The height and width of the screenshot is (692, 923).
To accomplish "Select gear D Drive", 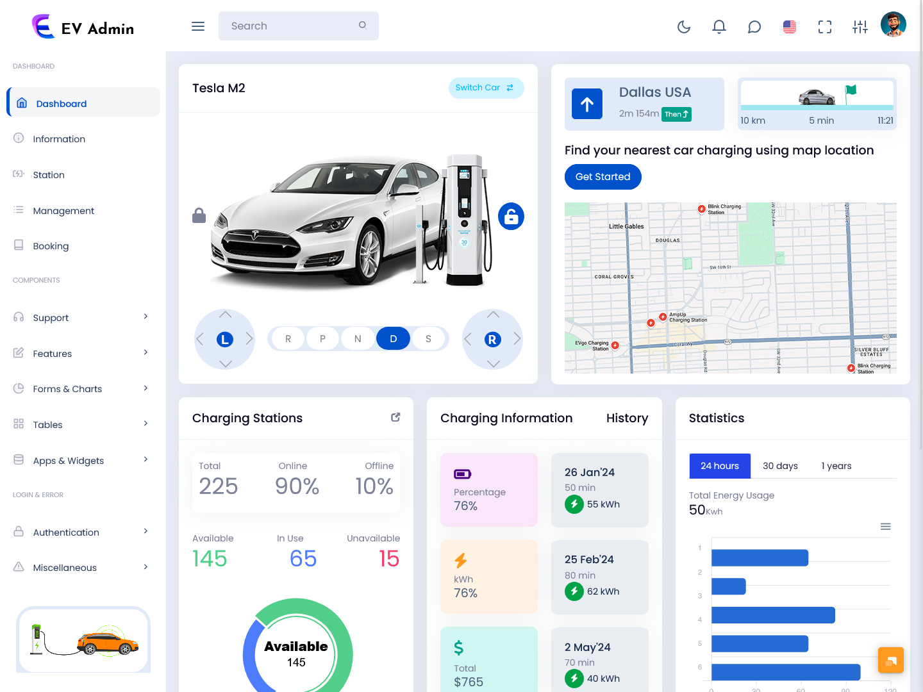I will (x=393, y=338).
